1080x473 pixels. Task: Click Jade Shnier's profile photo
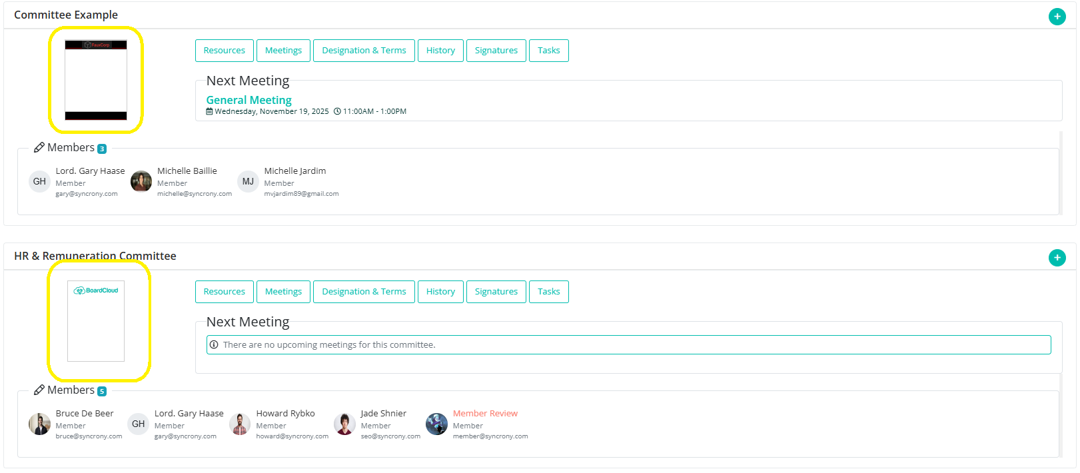344,424
